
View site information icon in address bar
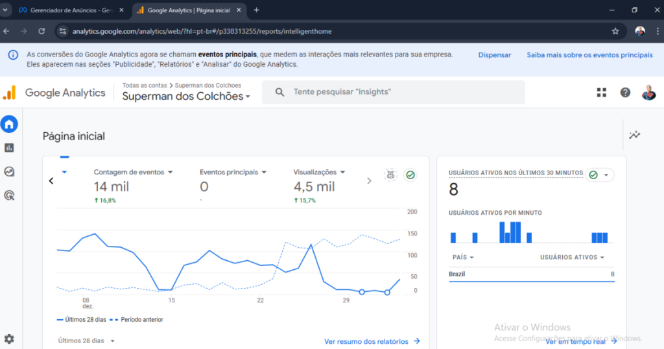[x=63, y=31]
